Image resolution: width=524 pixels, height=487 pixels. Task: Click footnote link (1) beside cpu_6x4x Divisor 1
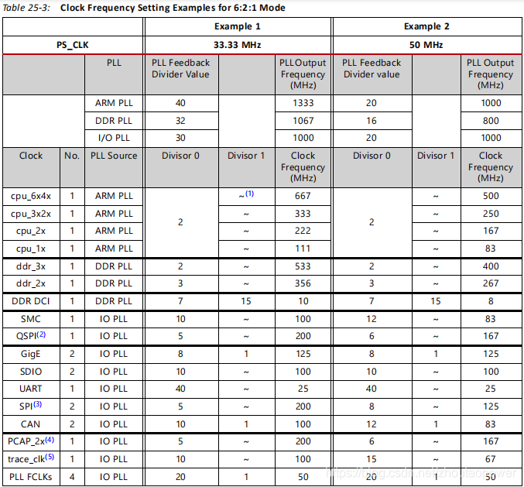point(250,194)
